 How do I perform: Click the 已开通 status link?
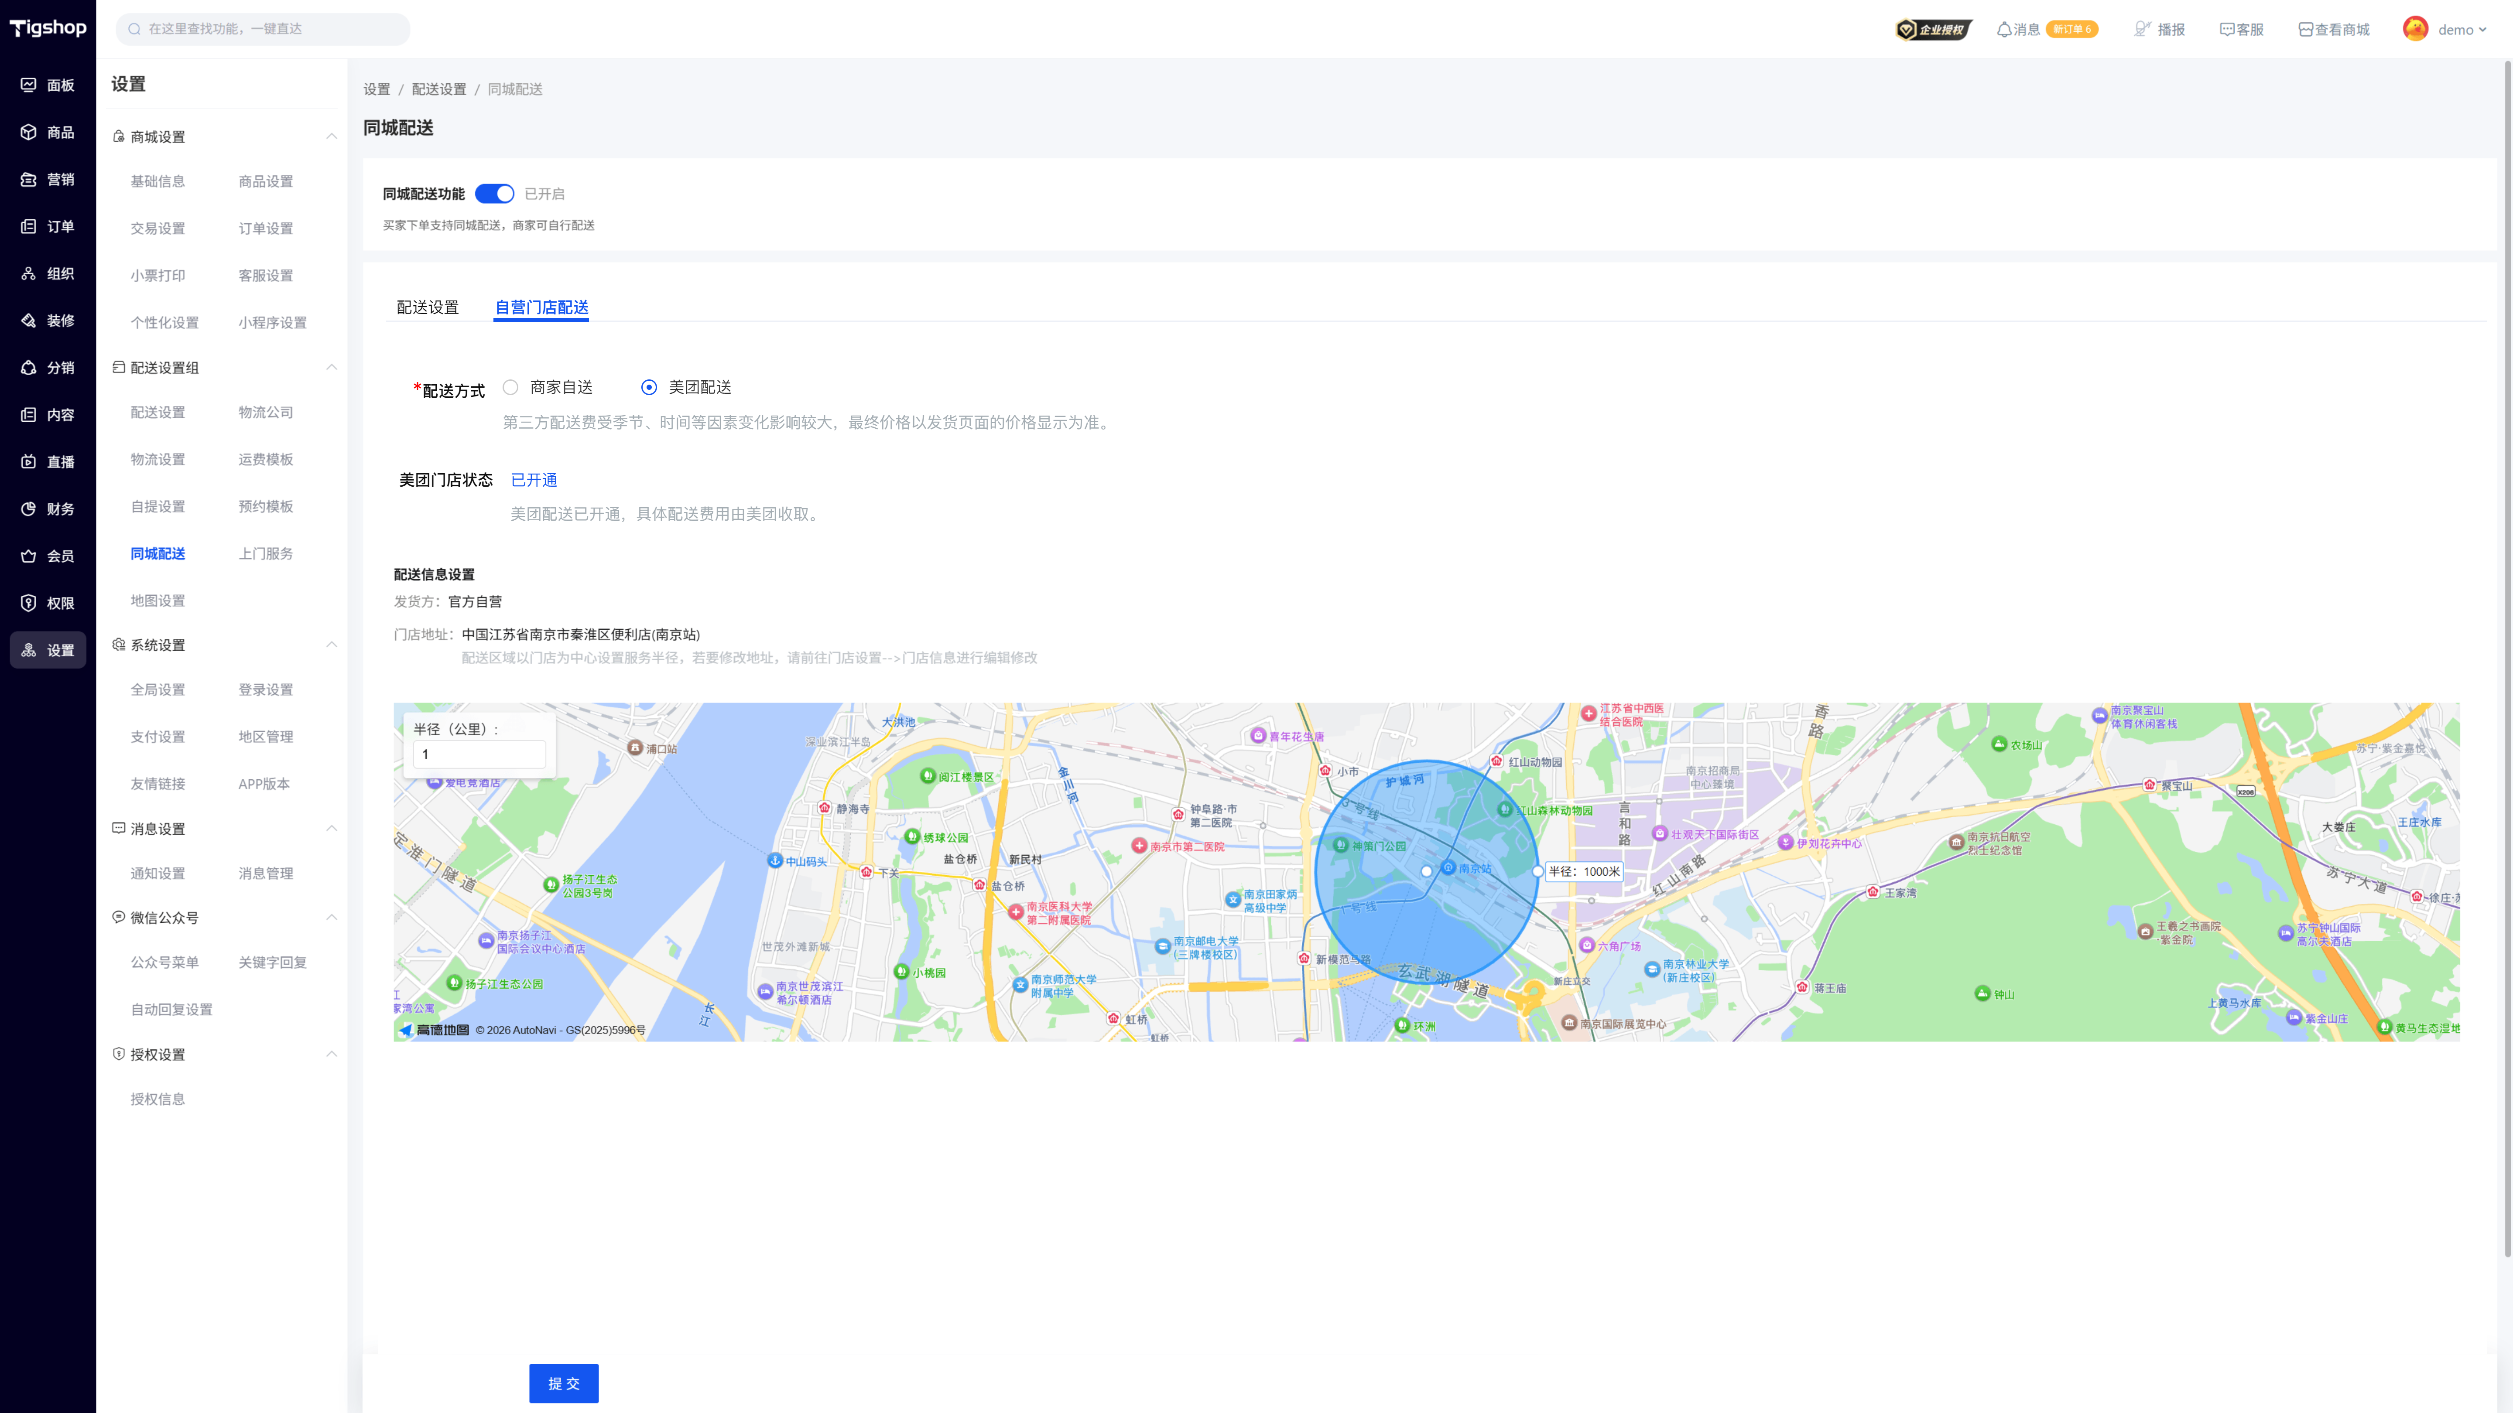[x=534, y=480]
